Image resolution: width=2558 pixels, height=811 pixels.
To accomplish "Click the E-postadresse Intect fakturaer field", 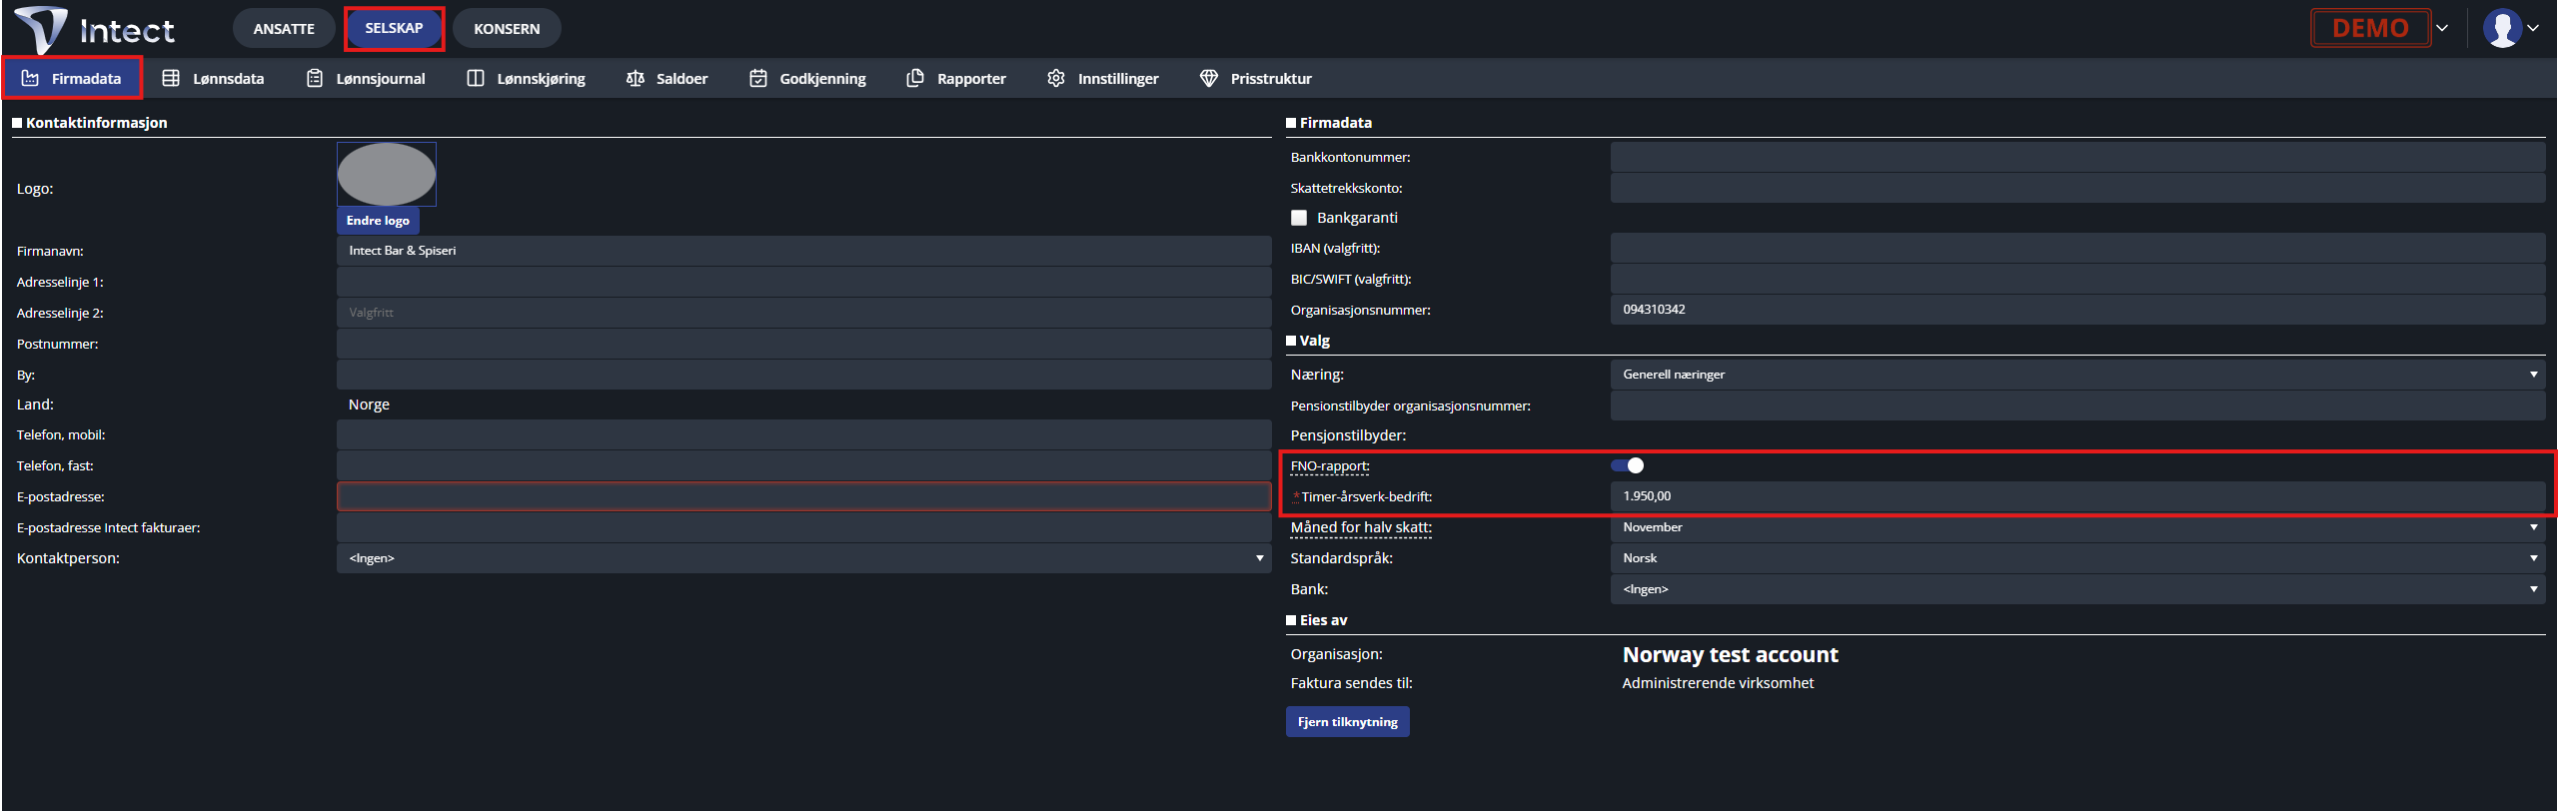I will tap(803, 527).
